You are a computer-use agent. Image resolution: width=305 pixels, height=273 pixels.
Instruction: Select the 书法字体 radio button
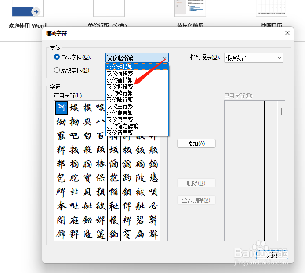57,57
